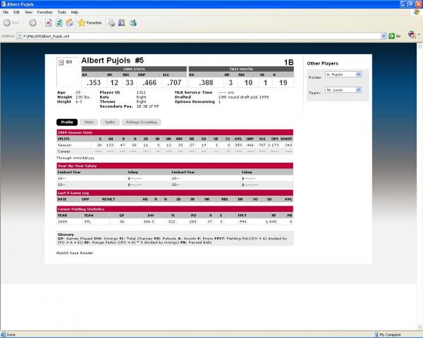Click the vertical scrollbar up arrow

click(419, 46)
